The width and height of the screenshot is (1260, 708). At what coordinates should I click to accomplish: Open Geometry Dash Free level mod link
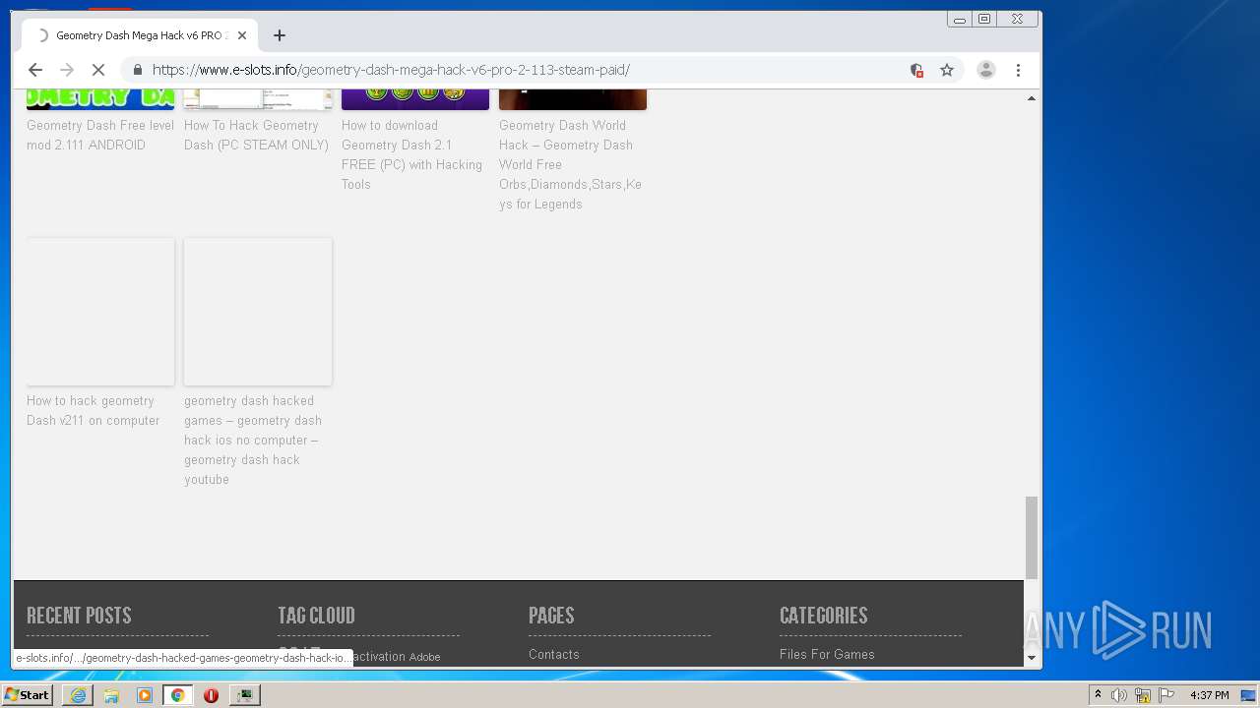click(x=100, y=135)
